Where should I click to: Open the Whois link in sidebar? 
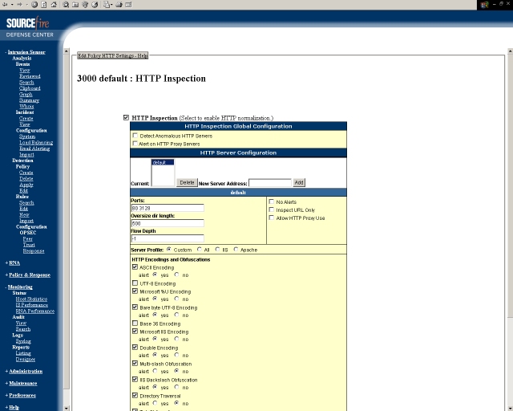26,106
